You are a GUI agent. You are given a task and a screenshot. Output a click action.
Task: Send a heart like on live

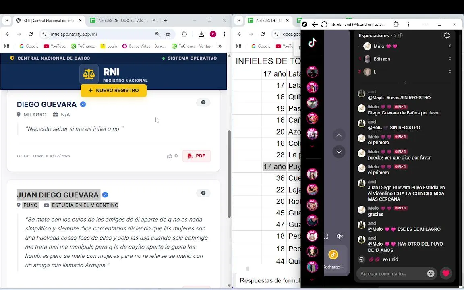pos(446,273)
